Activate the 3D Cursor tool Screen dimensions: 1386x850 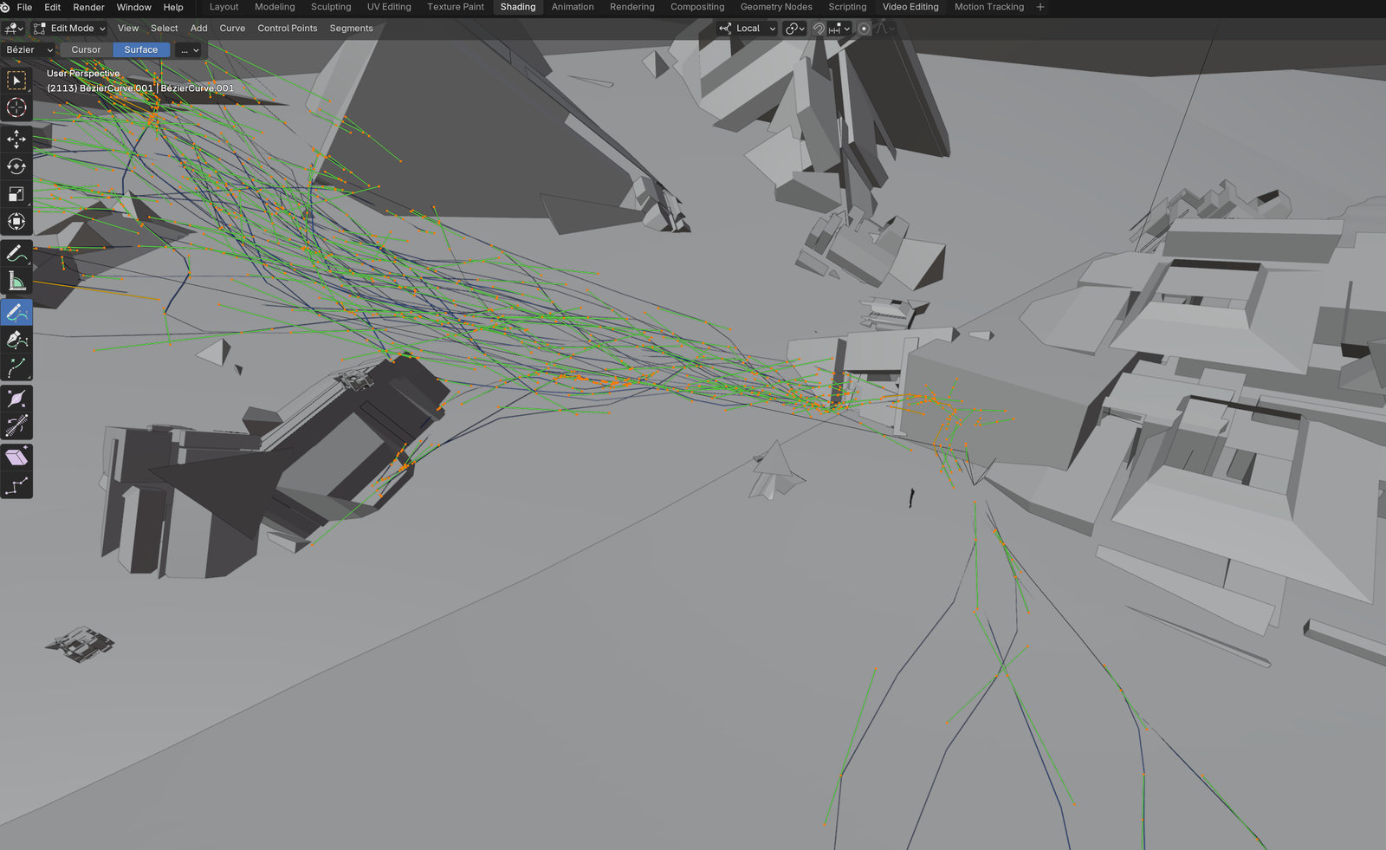click(16, 107)
